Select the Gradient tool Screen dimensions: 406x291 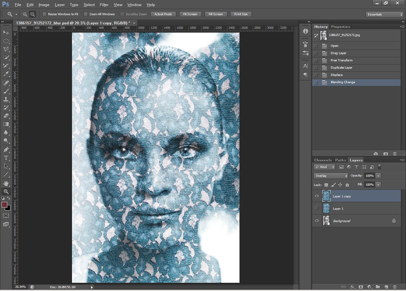coord(5,124)
